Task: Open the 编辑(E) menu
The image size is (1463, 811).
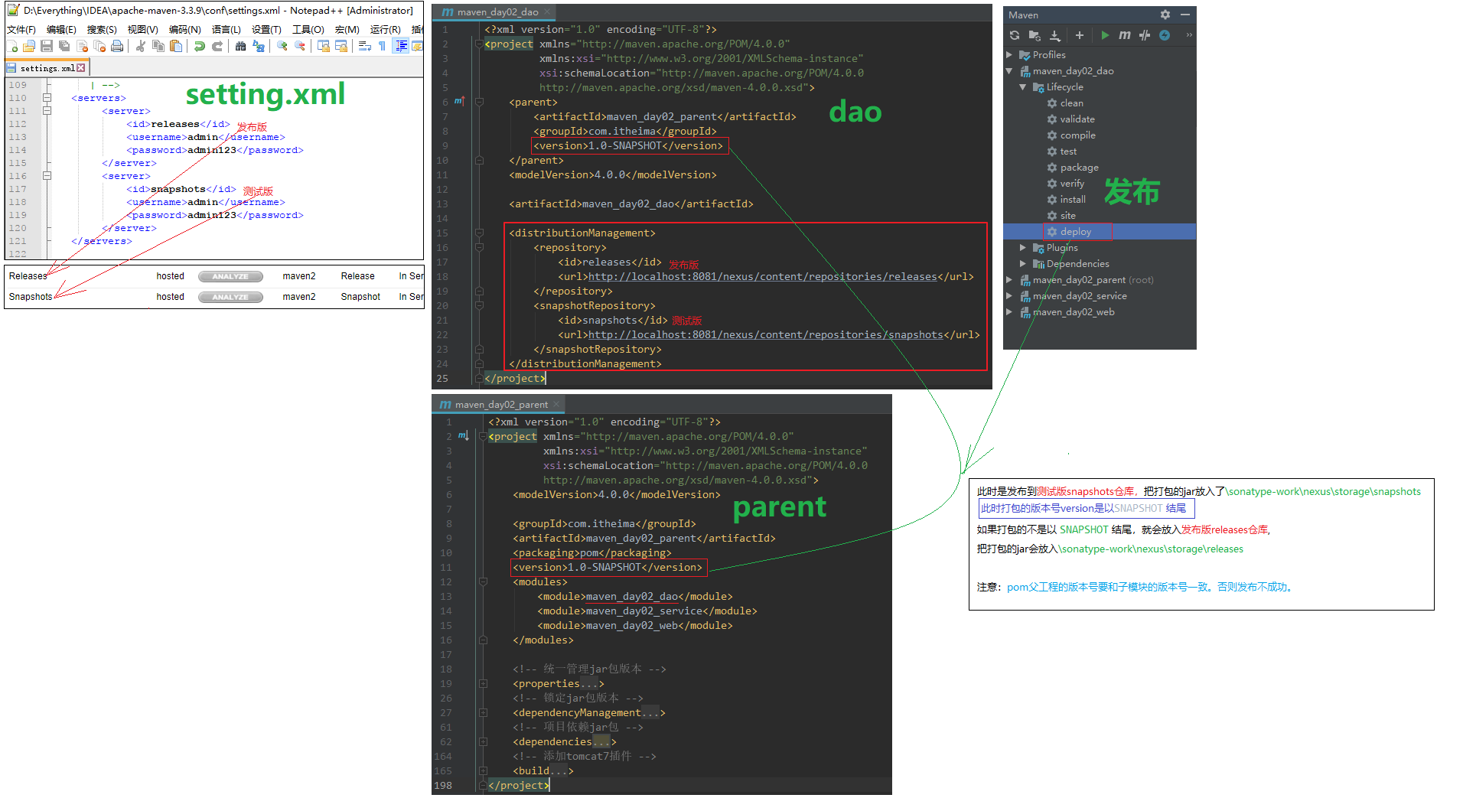Action: (x=61, y=29)
